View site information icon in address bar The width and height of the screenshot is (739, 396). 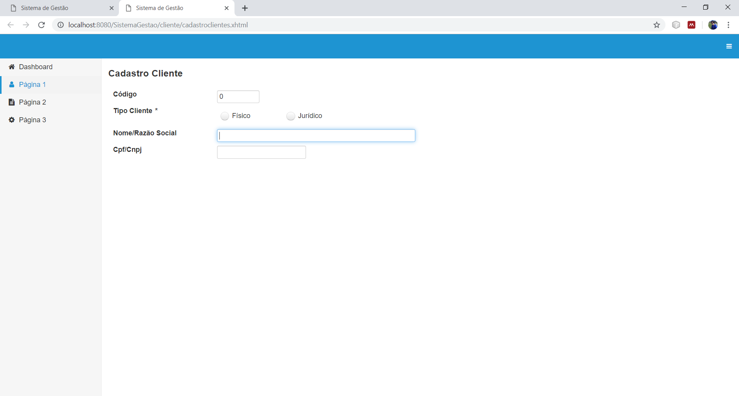tap(60, 25)
